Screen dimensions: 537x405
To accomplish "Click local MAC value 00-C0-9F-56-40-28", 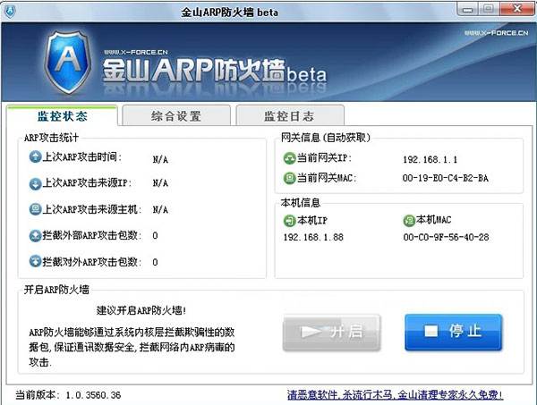I will click(x=446, y=237).
